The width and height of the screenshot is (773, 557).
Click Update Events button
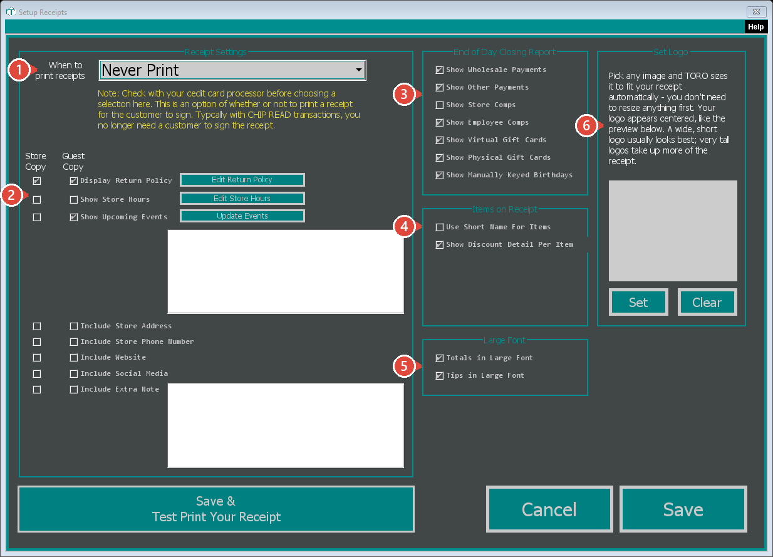[x=242, y=216]
